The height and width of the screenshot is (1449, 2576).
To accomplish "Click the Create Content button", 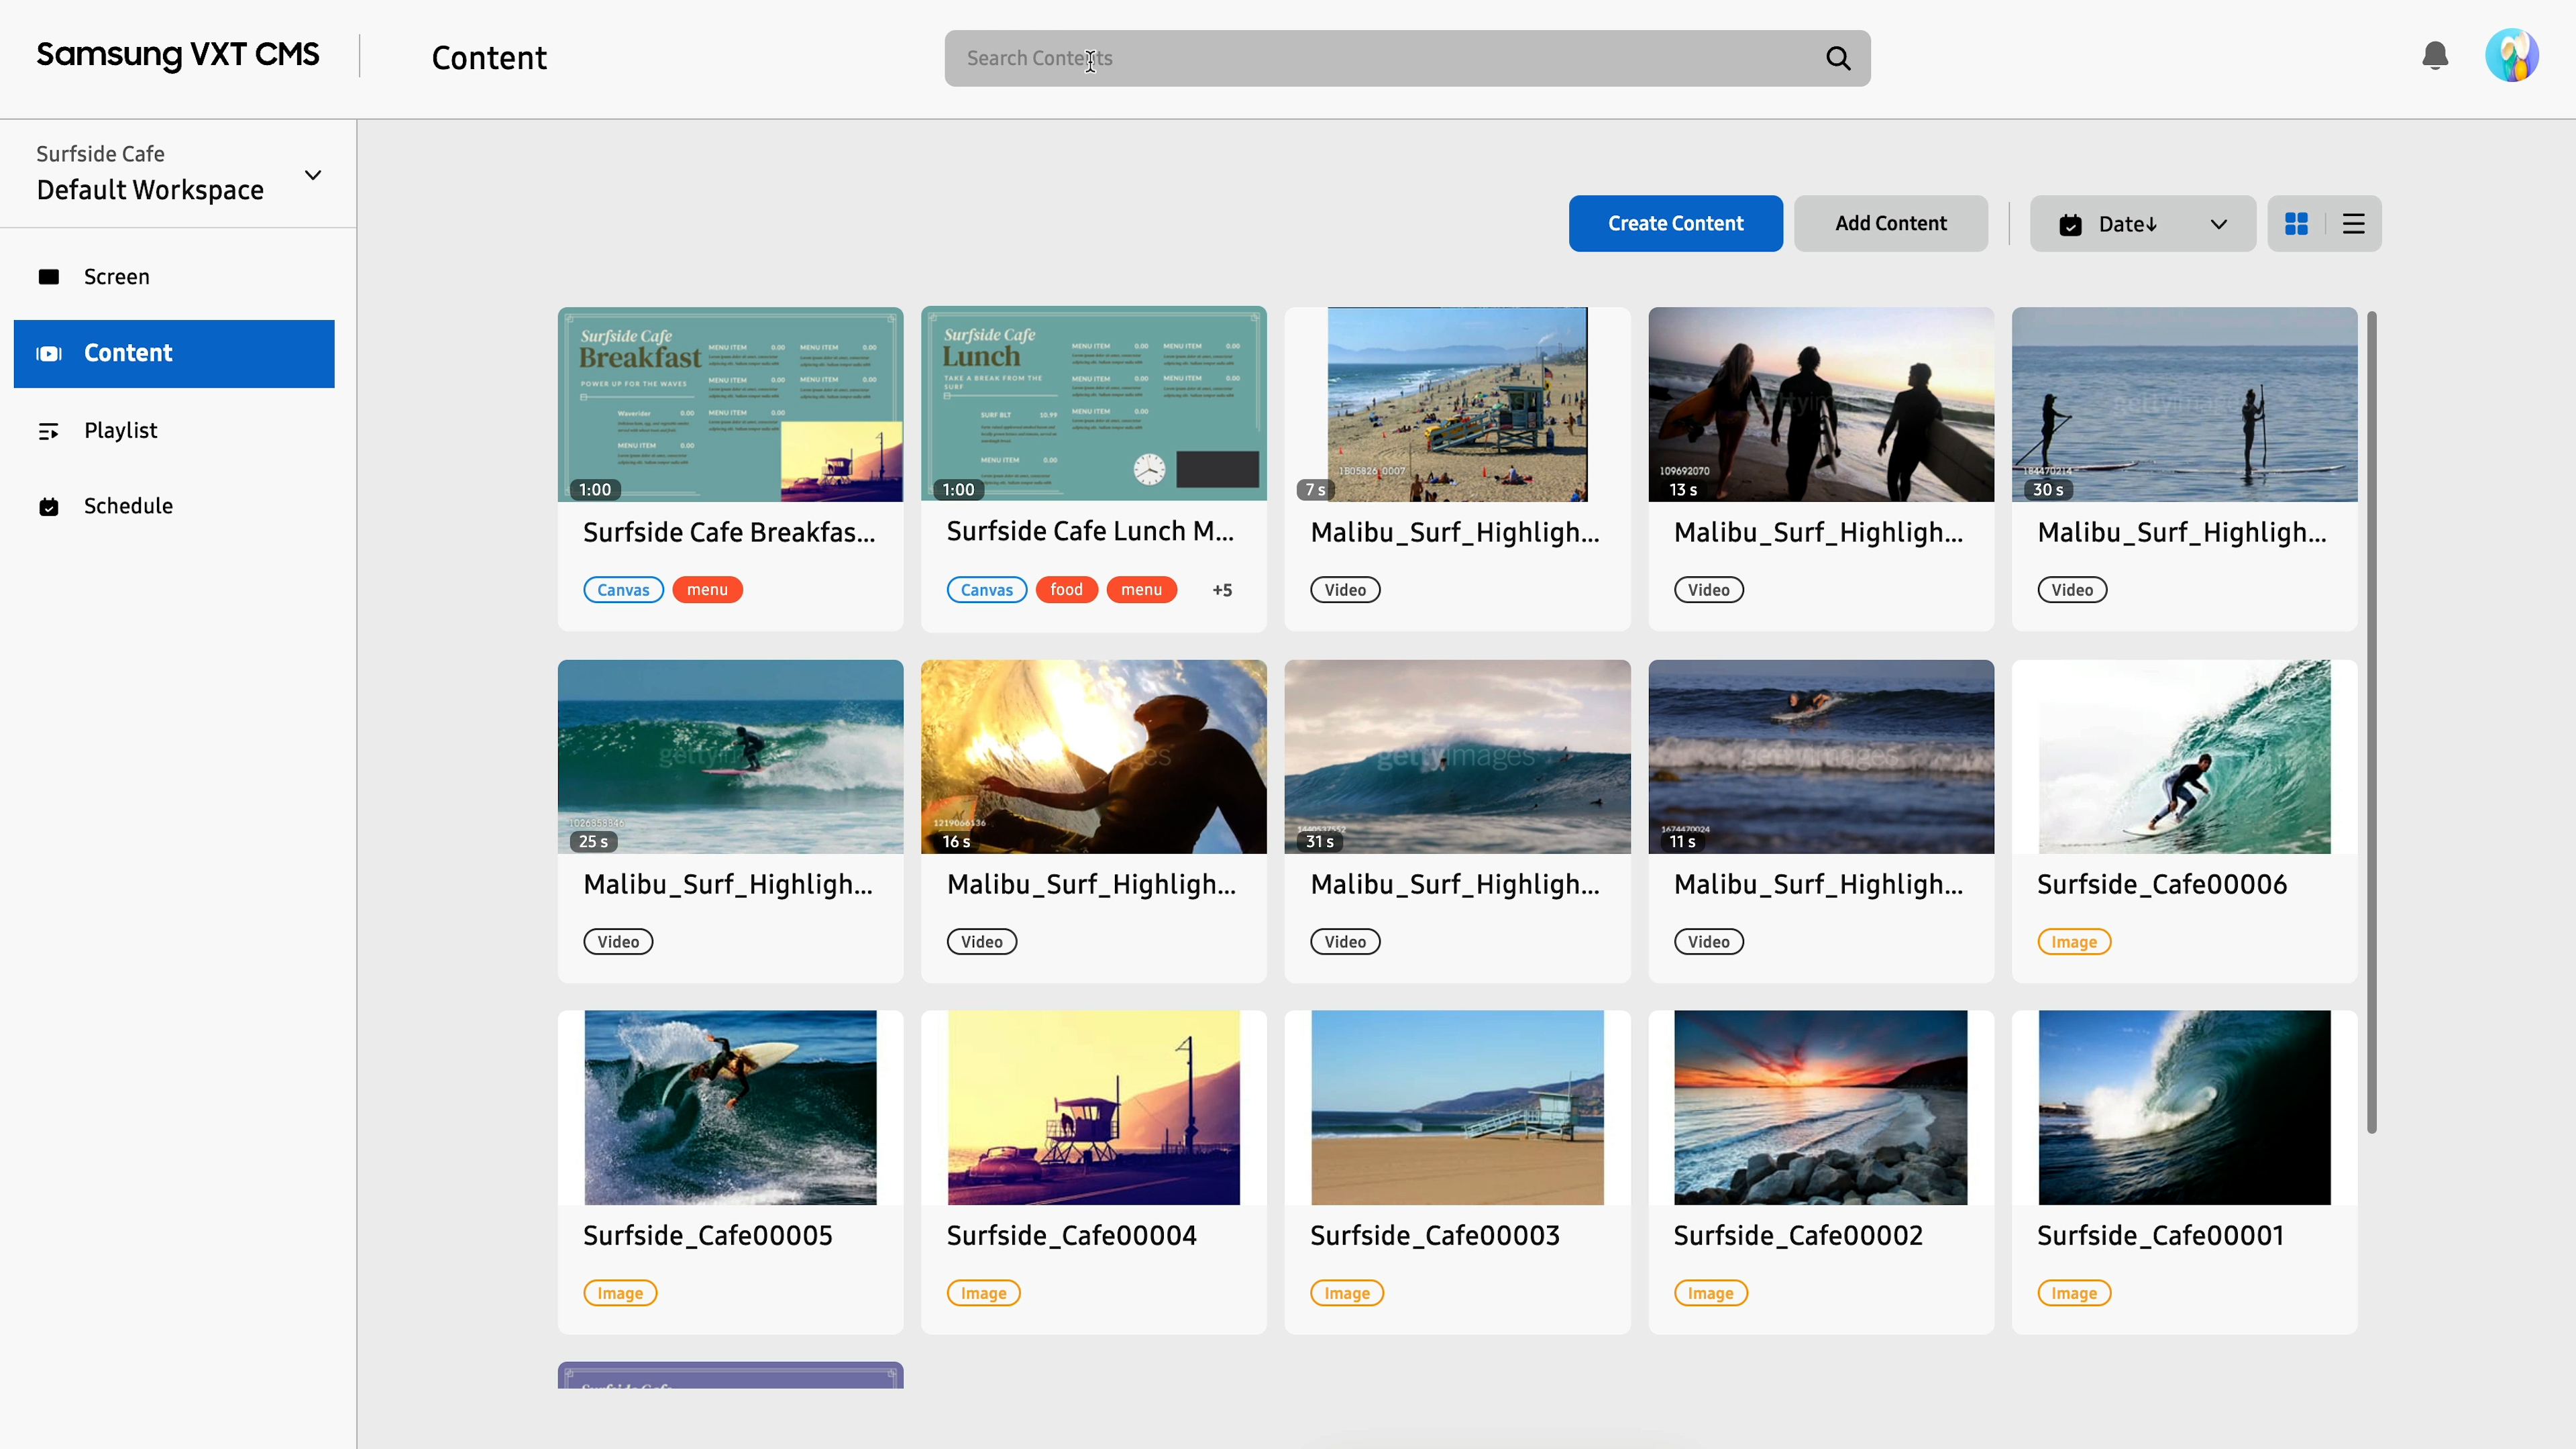I will 1675,224.
